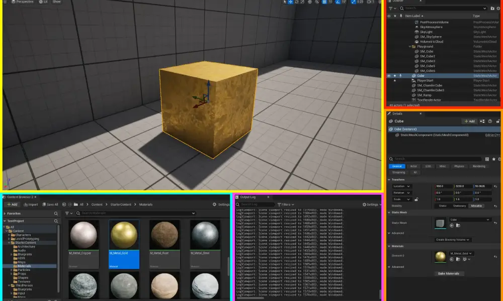The height and width of the screenshot is (301, 503).
Task: Open the Rotation type dropdown
Action: [x=401, y=193]
